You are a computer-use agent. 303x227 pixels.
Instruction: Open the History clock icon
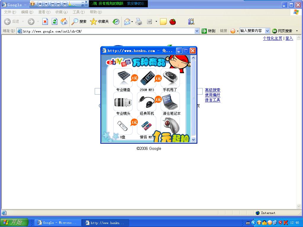[116, 21]
